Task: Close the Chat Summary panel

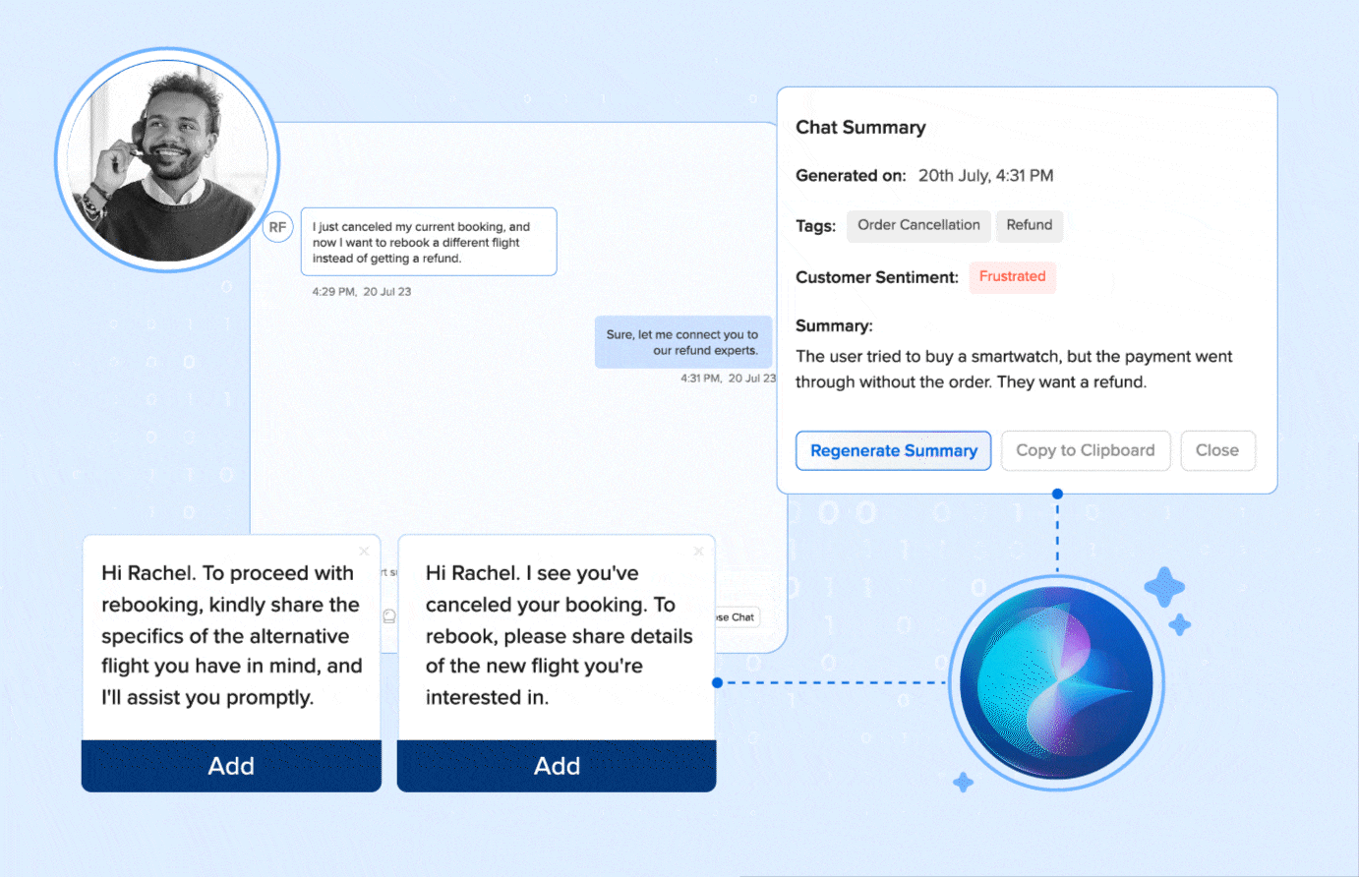Action: point(1216,450)
